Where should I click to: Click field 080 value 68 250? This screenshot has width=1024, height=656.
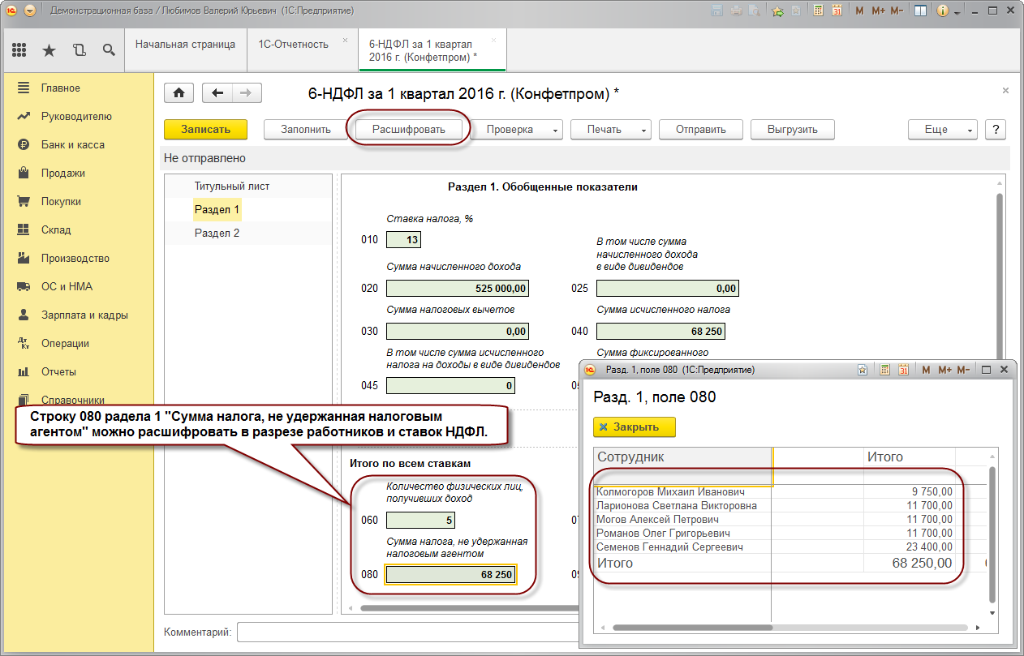[450, 574]
